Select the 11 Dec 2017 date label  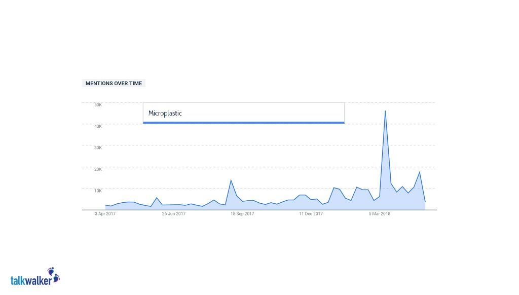(311, 214)
